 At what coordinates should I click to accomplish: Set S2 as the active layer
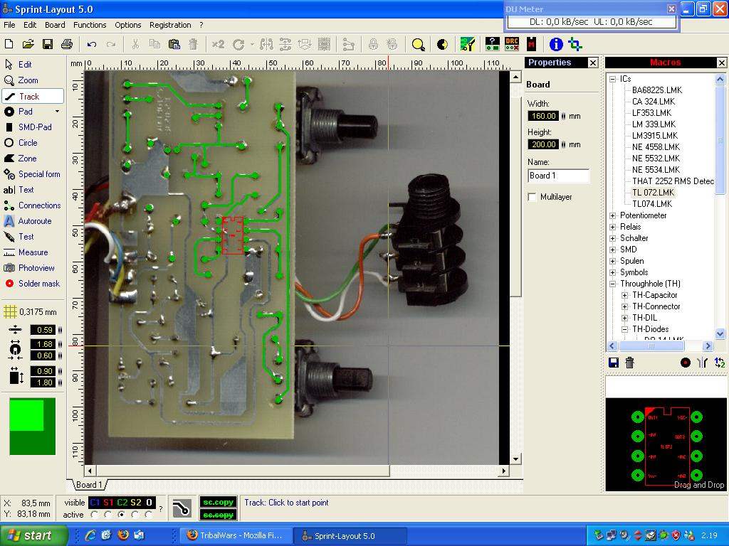[135, 515]
